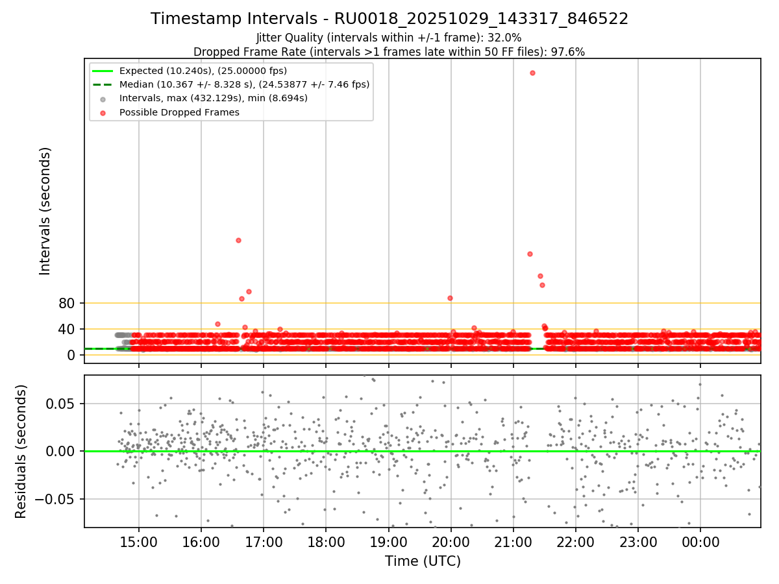Image resolution: width=779 pixels, height=584 pixels.
Task: Click the gray Intervals legend marker
Action: 103,99
